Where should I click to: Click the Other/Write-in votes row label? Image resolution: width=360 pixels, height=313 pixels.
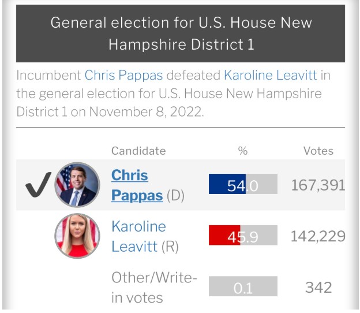154,288
